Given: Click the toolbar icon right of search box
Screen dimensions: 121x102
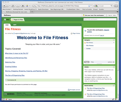Looking at the screenshot, I should coord(116,6).
